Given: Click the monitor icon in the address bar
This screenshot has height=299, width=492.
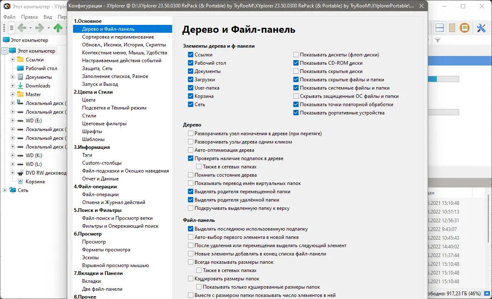Looking at the screenshot, I should point(6,40).
